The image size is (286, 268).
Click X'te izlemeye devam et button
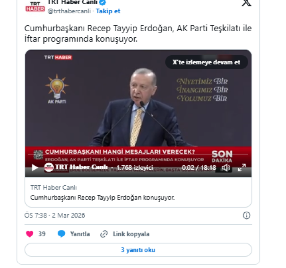(x=206, y=62)
